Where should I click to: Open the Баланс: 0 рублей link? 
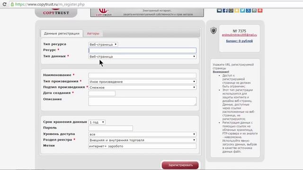(x=240, y=41)
